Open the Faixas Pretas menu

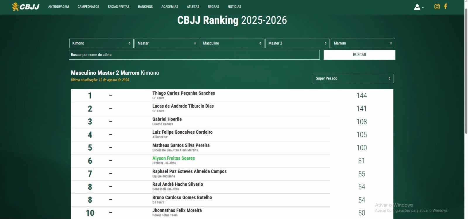coord(118,7)
